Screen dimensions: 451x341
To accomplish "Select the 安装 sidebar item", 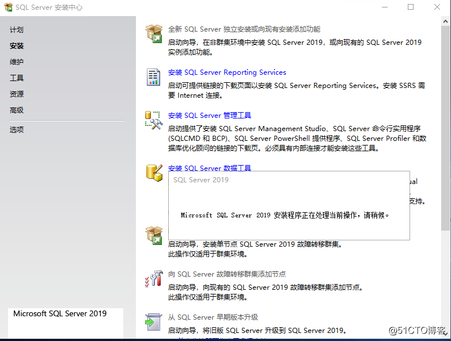I will tap(16, 46).
